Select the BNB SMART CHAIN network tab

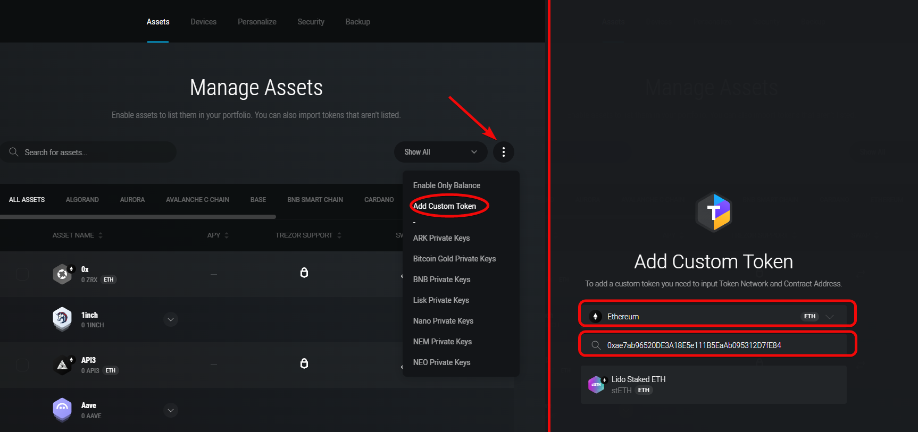tap(315, 200)
